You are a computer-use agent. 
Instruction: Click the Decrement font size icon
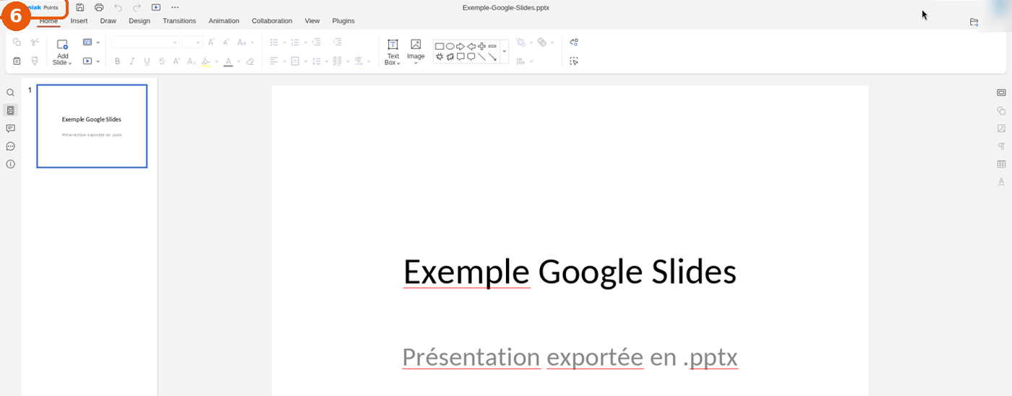pyautogui.click(x=226, y=43)
